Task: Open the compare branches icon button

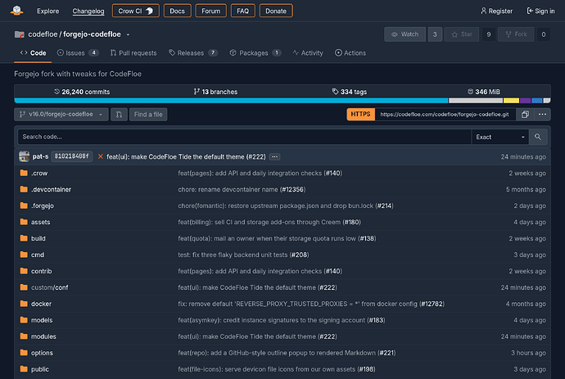Action: pos(119,115)
